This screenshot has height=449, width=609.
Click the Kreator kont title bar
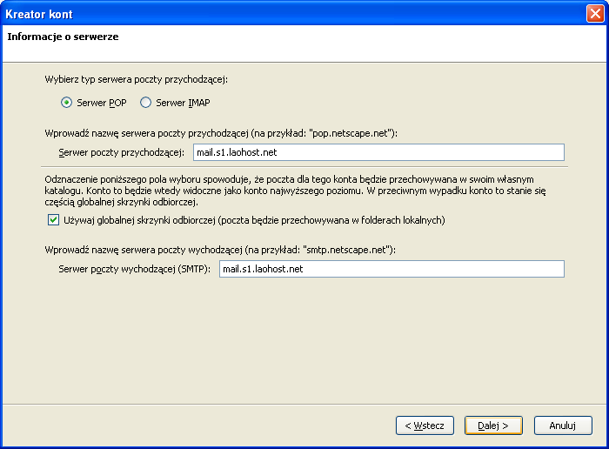pyautogui.click(x=293, y=14)
